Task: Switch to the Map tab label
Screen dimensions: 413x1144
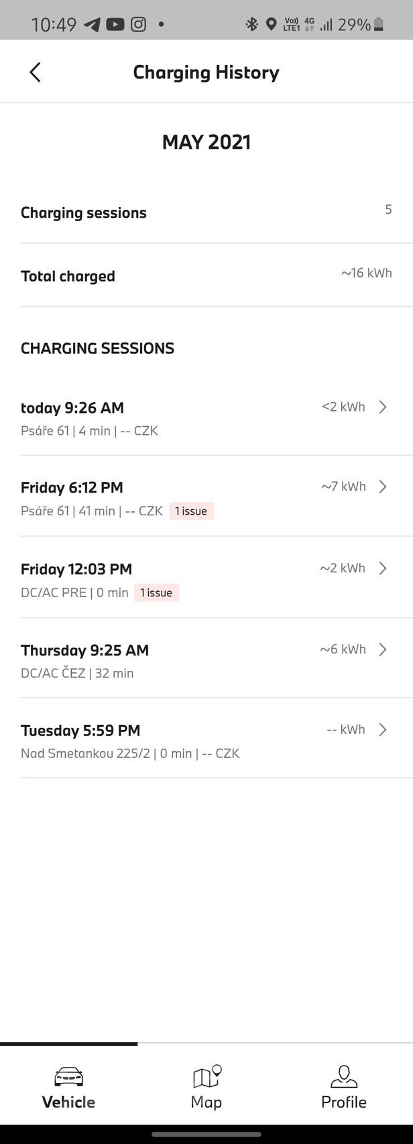Action: click(206, 1102)
